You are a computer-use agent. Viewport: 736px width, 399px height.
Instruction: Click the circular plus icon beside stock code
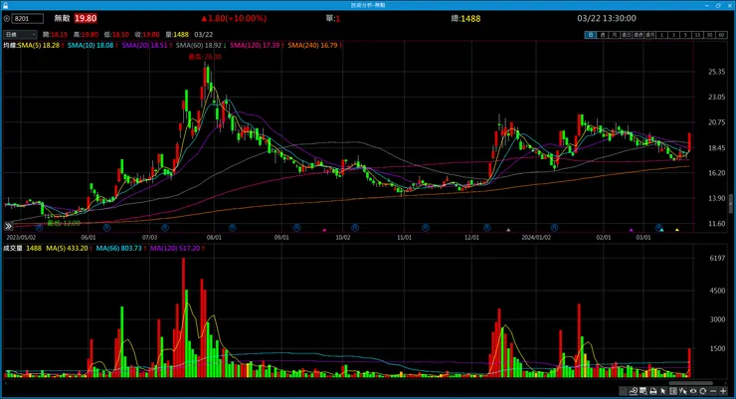9,18
